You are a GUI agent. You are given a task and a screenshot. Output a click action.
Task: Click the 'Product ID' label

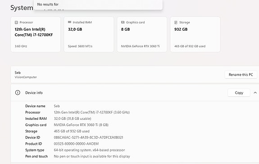coord(33,144)
